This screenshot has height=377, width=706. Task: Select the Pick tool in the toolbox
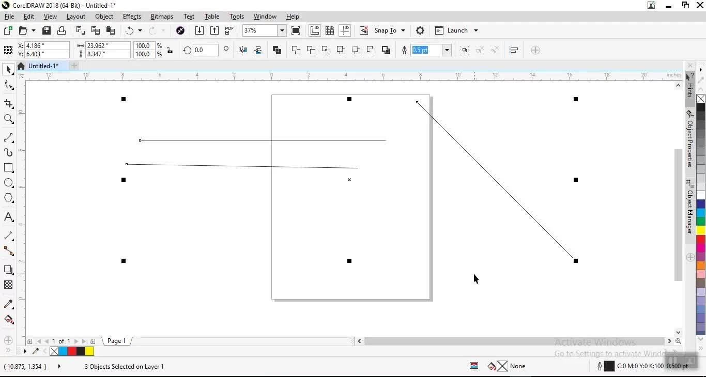click(x=8, y=70)
